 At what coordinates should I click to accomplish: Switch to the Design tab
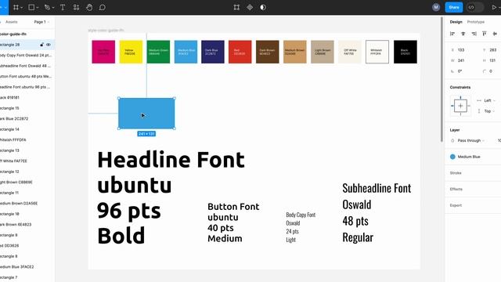click(x=456, y=22)
